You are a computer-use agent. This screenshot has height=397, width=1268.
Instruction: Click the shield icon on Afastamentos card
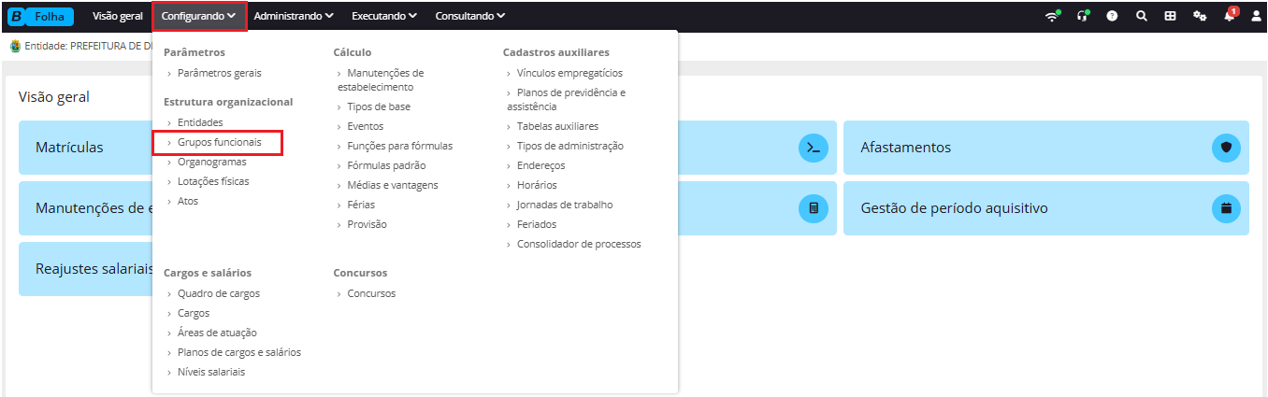click(x=1226, y=148)
